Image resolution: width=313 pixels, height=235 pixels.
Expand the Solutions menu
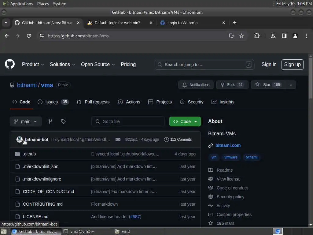62,65
